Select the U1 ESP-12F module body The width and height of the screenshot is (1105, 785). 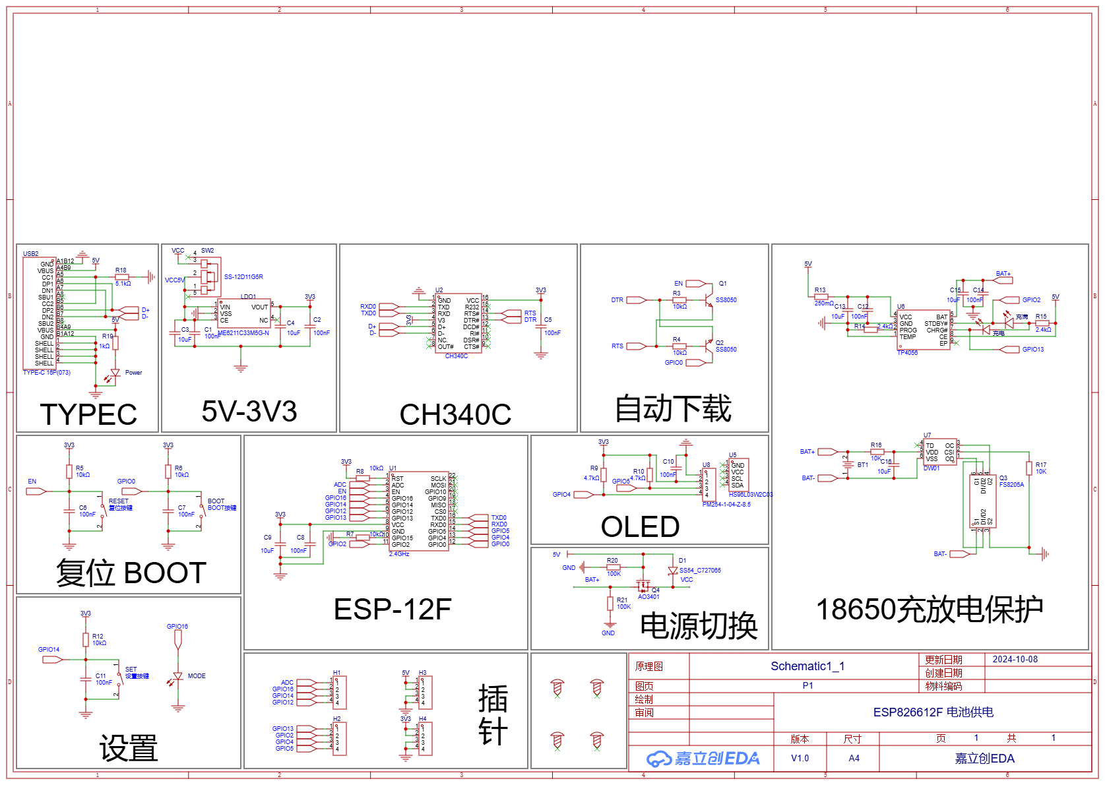pos(420,511)
